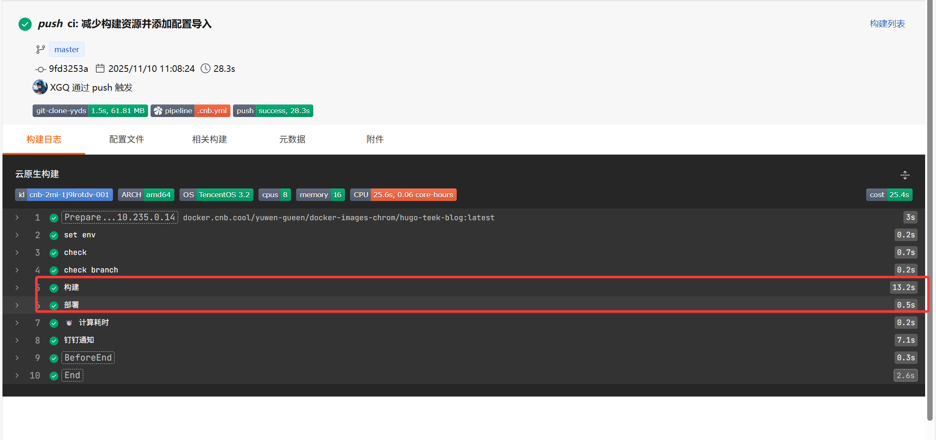Expand the Prepare step log row
Viewport: 936px width, 440px height.
[17, 217]
